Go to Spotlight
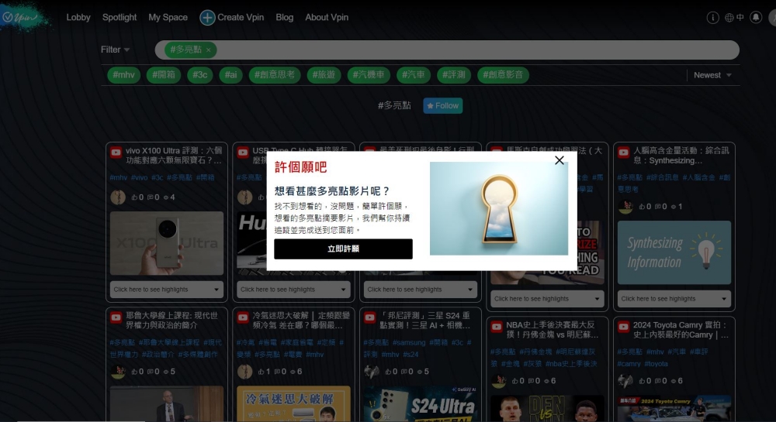 point(120,17)
